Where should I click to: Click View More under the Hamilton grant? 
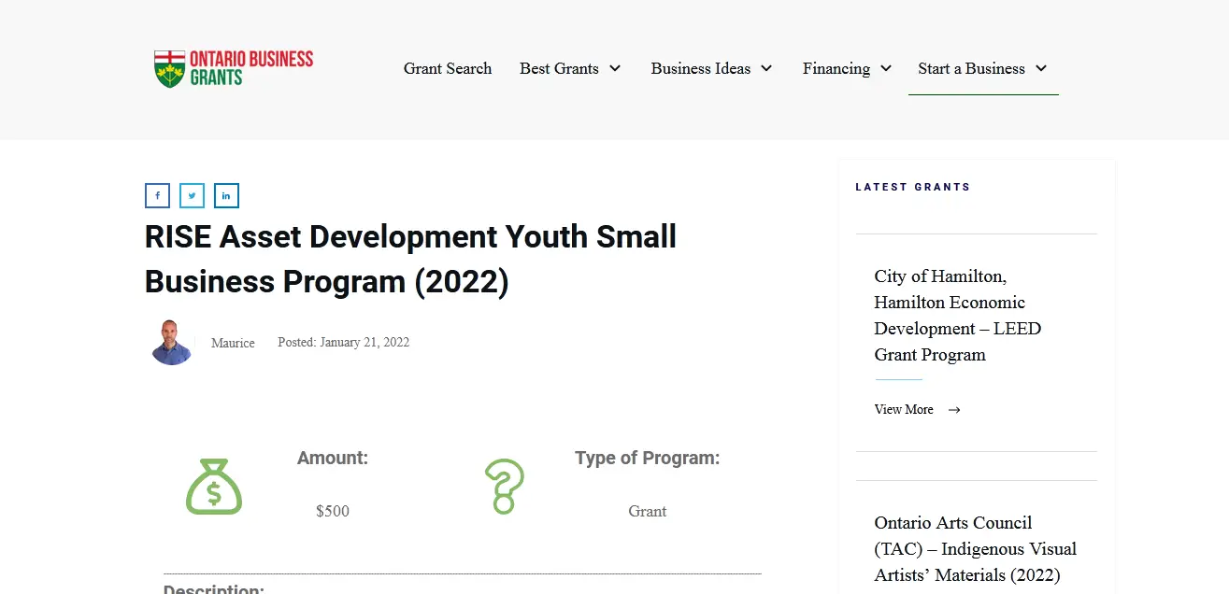(x=904, y=410)
